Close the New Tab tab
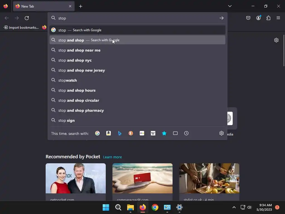The image size is (285, 214). click(x=70, y=6)
